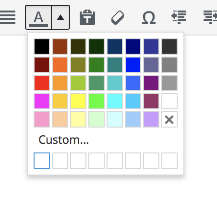Choose the bright green color swatch

tap(96, 101)
